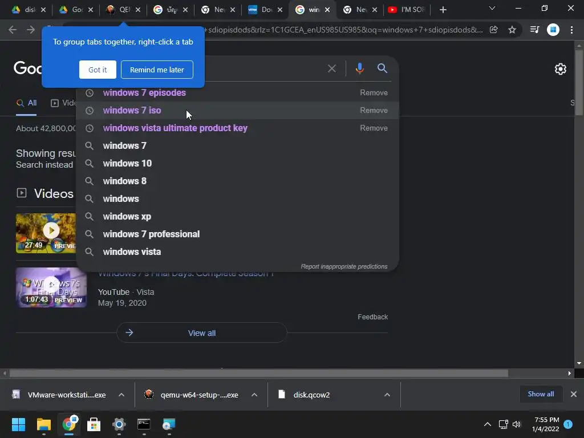
Task: Open the disk.qcow2 downloaded file
Action: (311, 395)
